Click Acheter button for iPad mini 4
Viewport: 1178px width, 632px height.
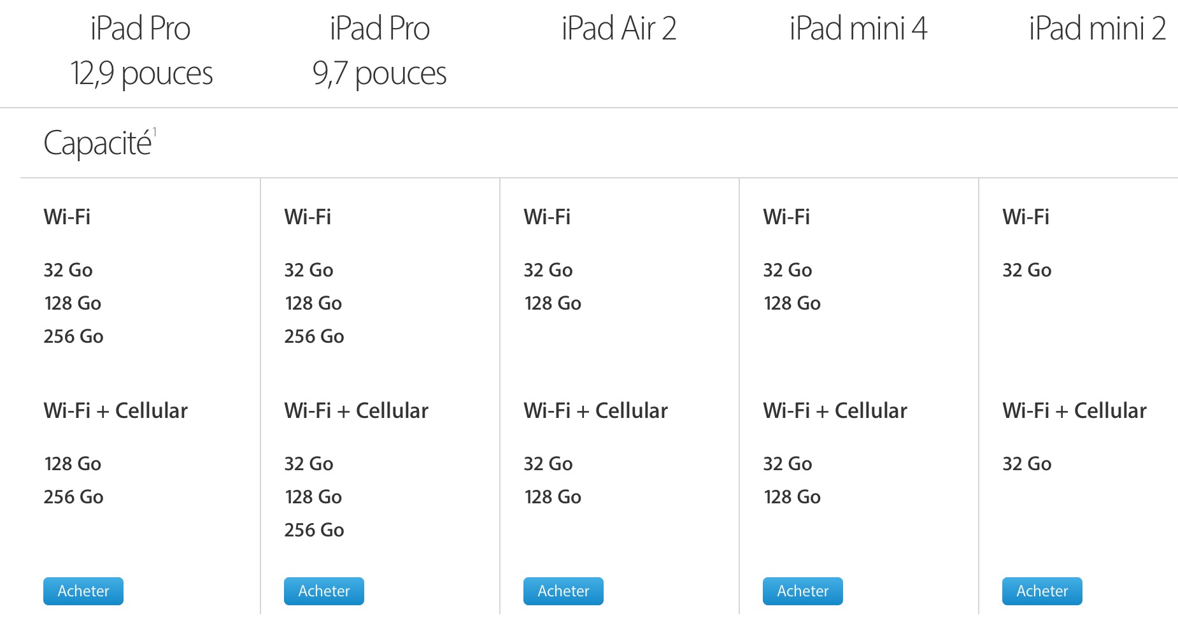(803, 591)
